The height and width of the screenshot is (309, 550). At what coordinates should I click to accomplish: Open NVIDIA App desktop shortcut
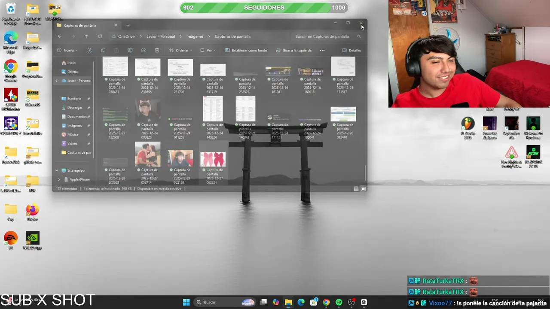click(x=32, y=241)
